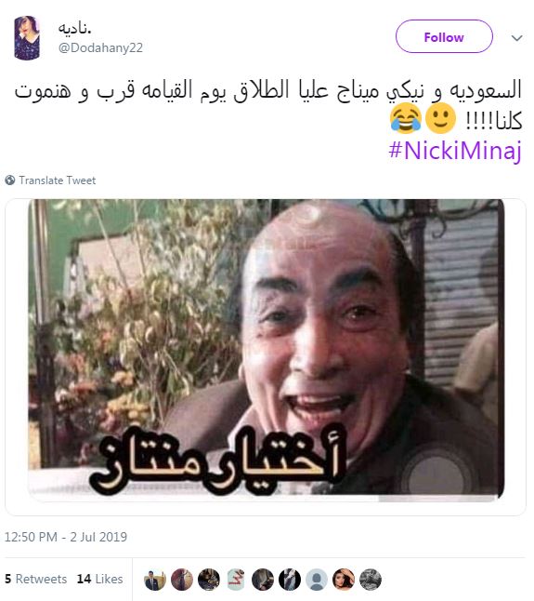
Task: Open the #NickiMinaj hashtag link
Action: (x=455, y=151)
